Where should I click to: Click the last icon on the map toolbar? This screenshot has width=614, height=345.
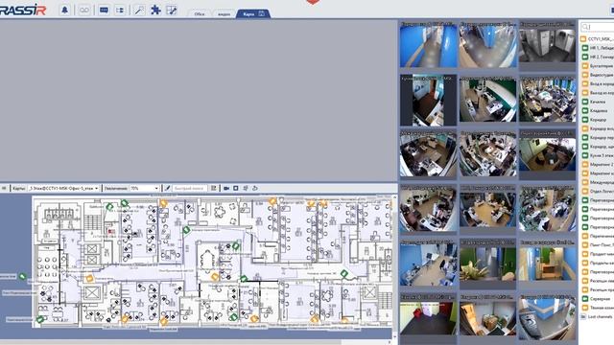[x=255, y=188]
